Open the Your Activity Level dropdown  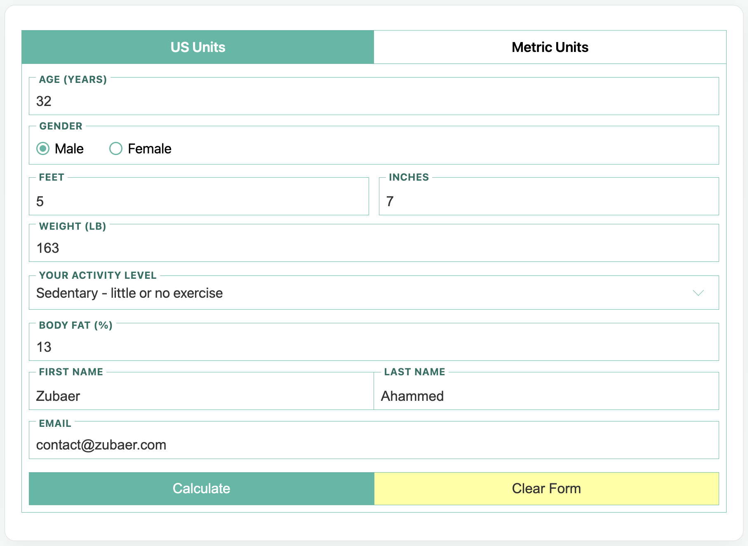point(374,293)
